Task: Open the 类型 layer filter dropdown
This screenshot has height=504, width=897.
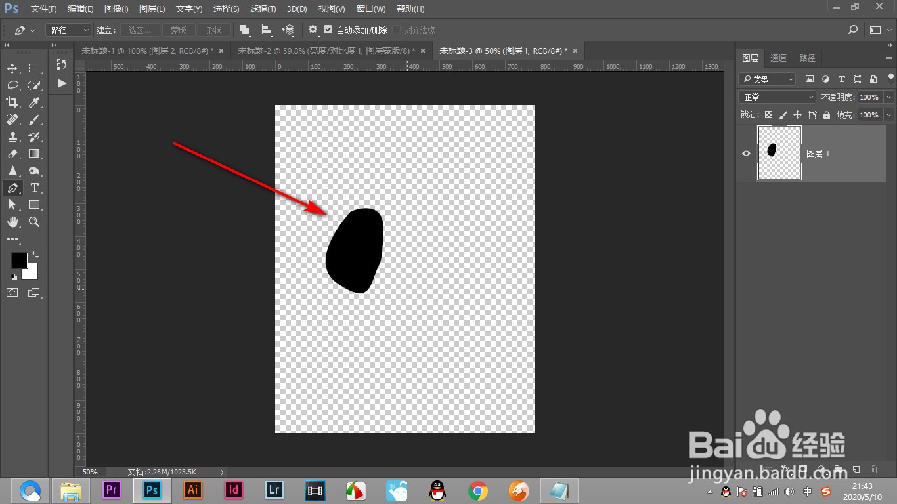Action: tap(767, 79)
